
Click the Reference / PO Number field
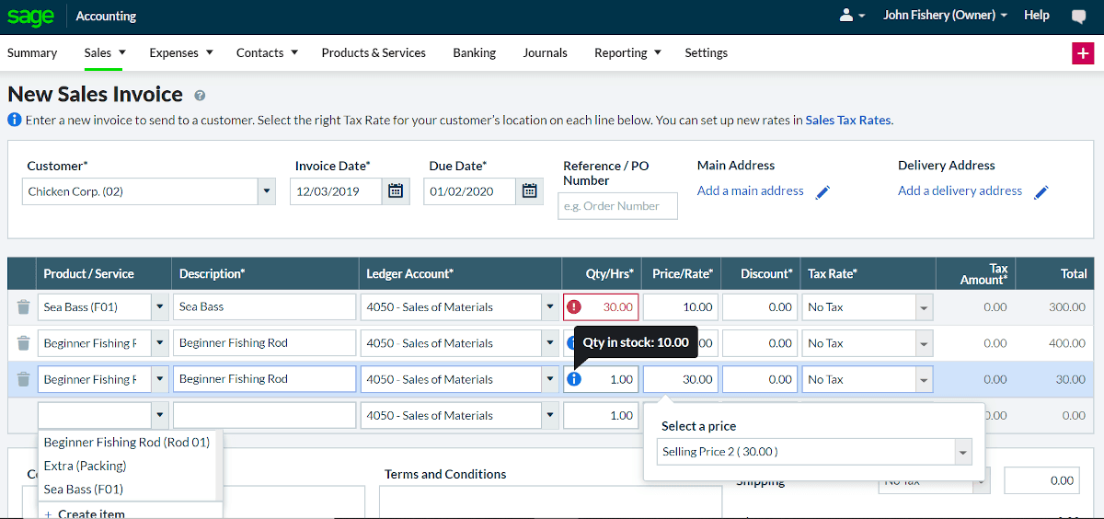tap(617, 206)
